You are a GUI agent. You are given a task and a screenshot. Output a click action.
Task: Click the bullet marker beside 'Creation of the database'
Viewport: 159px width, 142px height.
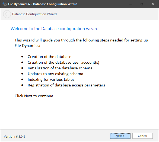click(x=22, y=57)
